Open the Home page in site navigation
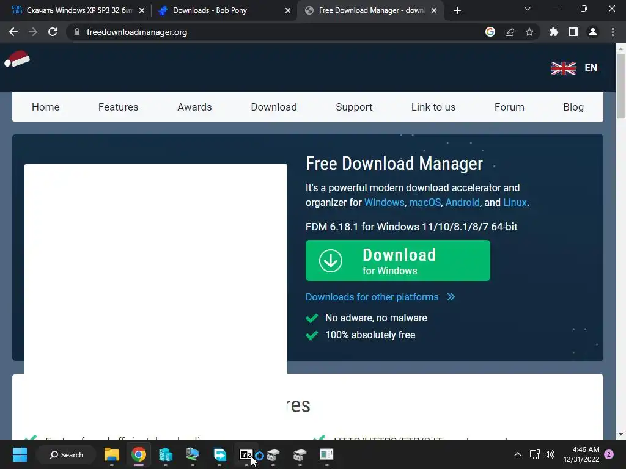Viewport: 626px width, 469px height. tap(45, 107)
